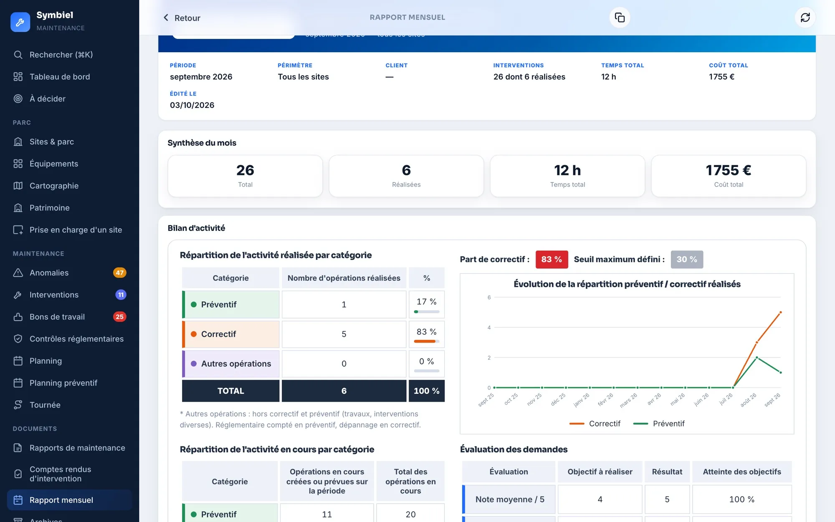Click the 12 h Temps total card
Image resolution: width=835 pixels, height=522 pixels.
(x=567, y=176)
